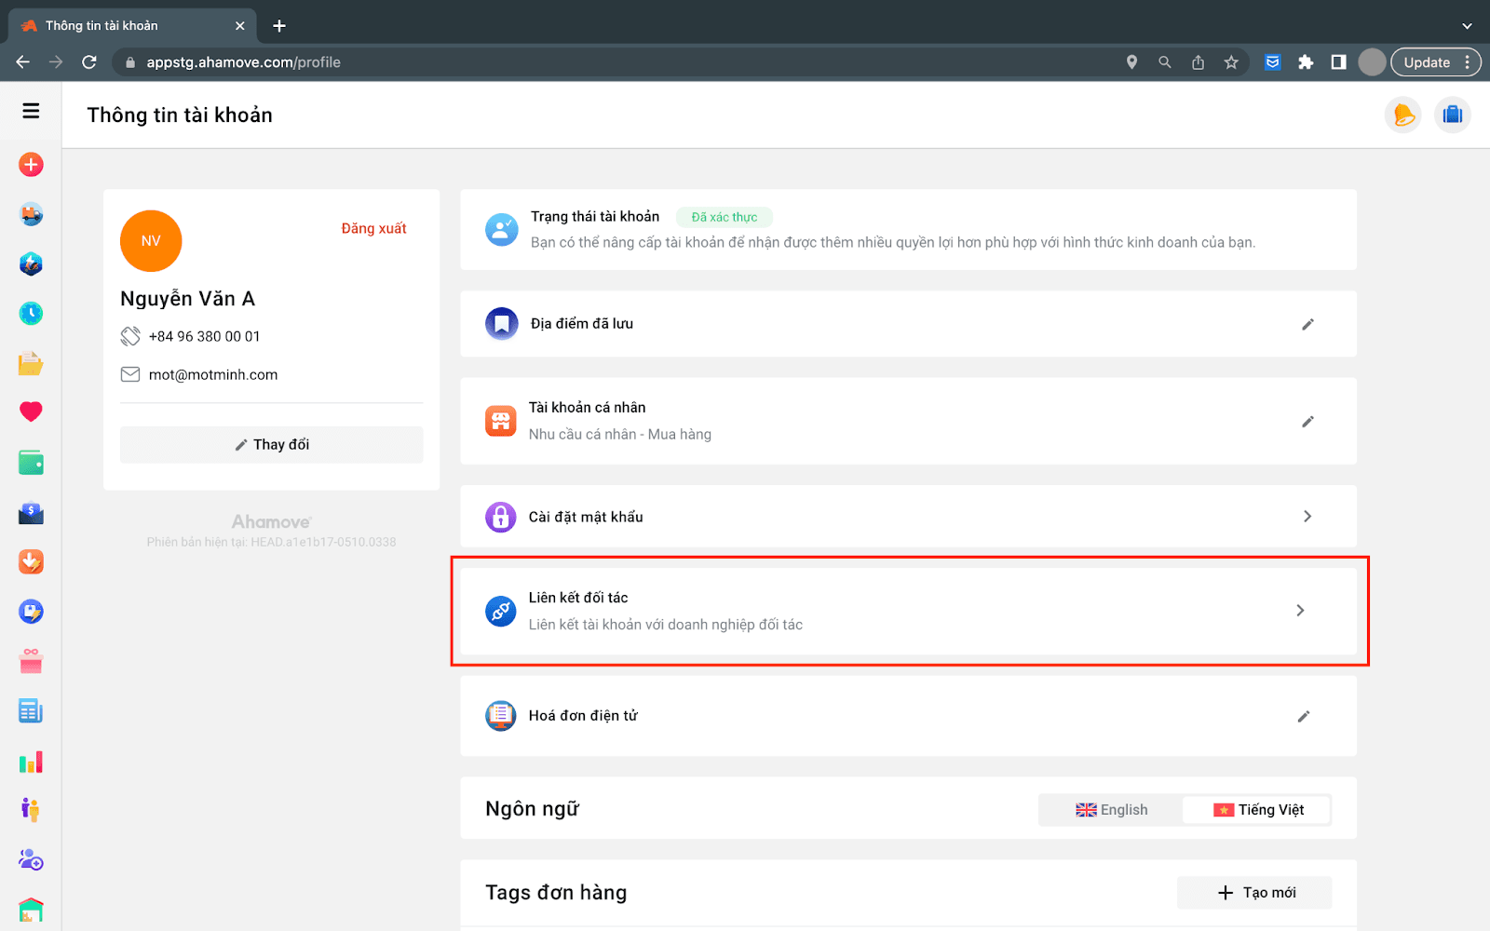1490x931 pixels.
Task: Switch language to English
Action: 1111,810
